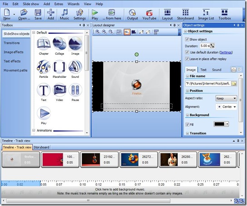Open the Alignment Center dropdown

[226, 107]
